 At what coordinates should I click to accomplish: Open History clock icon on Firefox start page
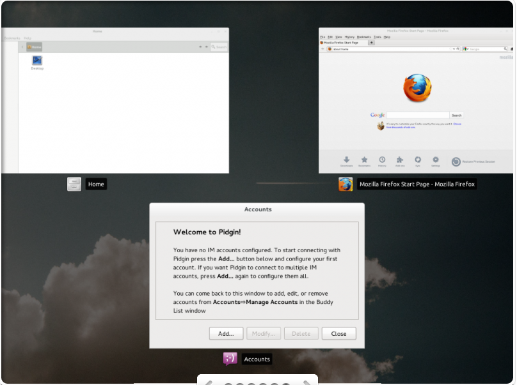(382, 160)
